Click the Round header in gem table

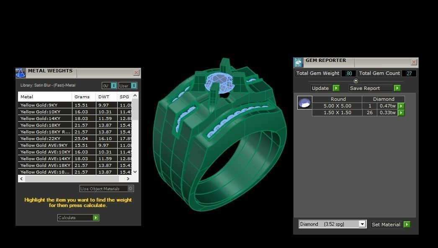(337, 99)
